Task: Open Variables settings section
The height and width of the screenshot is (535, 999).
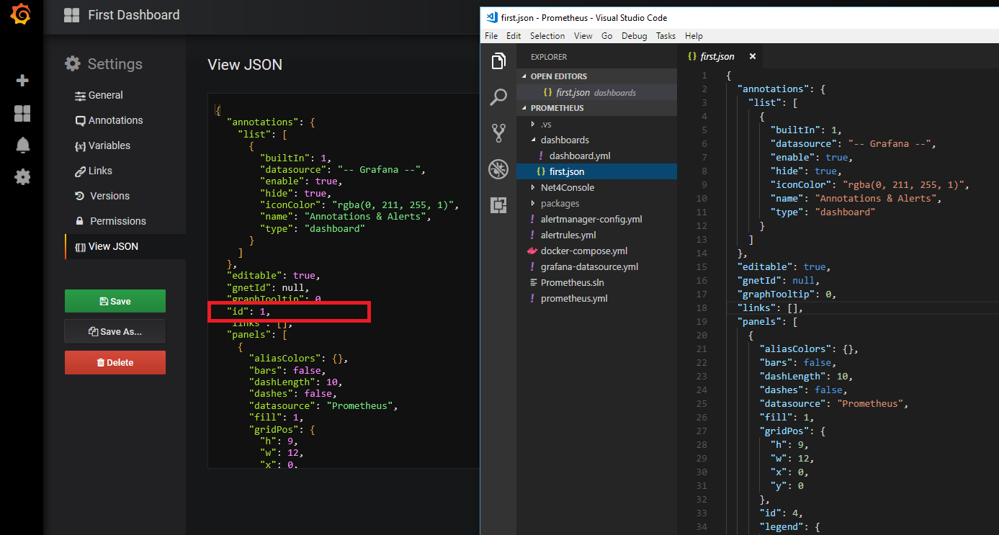Action: (102, 145)
